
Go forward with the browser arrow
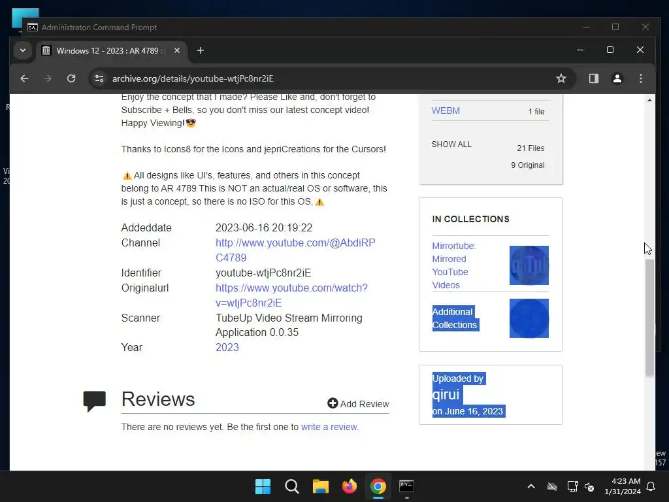(47, 78)
